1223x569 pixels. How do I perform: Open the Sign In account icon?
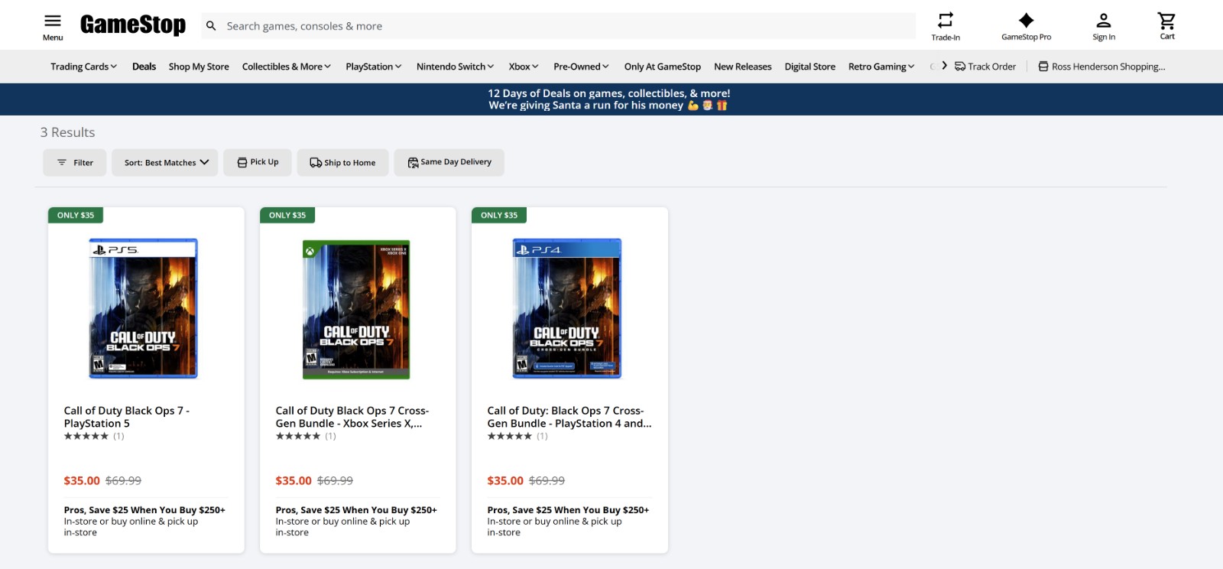(1103, 21)
